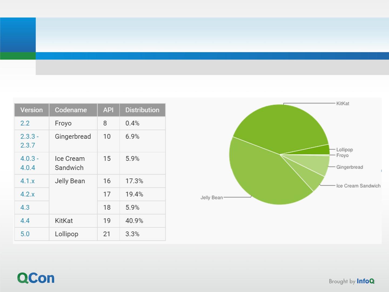Click the Version column header
The width and height of the screenshot is (389, 292).
pyautogui.click(x=32, y=110)
